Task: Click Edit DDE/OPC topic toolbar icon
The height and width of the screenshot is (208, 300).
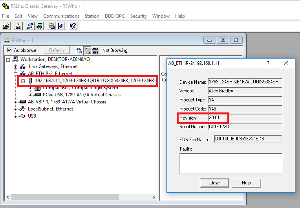Action: pyautogui.click(x=61, y=26)
